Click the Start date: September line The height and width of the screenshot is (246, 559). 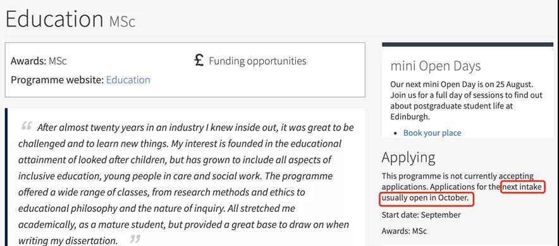(x=421, y=215)
